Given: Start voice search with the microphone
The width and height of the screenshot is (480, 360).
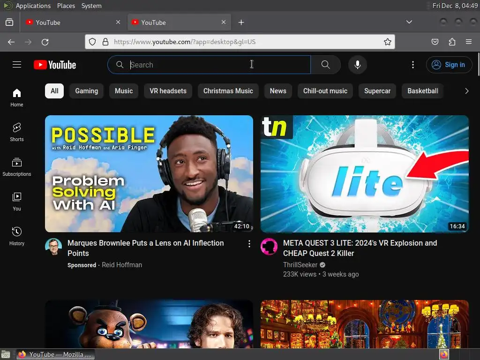Looking at the screenshot, I should coord(357,65).
